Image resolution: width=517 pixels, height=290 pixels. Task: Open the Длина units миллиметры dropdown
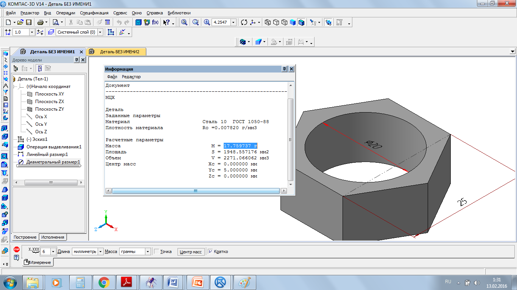point(100,251)
